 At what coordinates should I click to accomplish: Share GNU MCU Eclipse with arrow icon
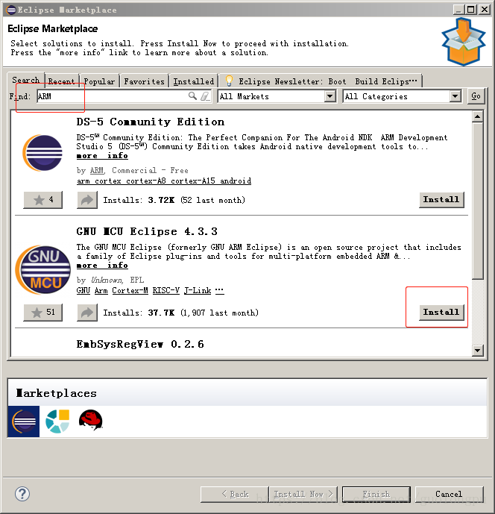point(87,313)
